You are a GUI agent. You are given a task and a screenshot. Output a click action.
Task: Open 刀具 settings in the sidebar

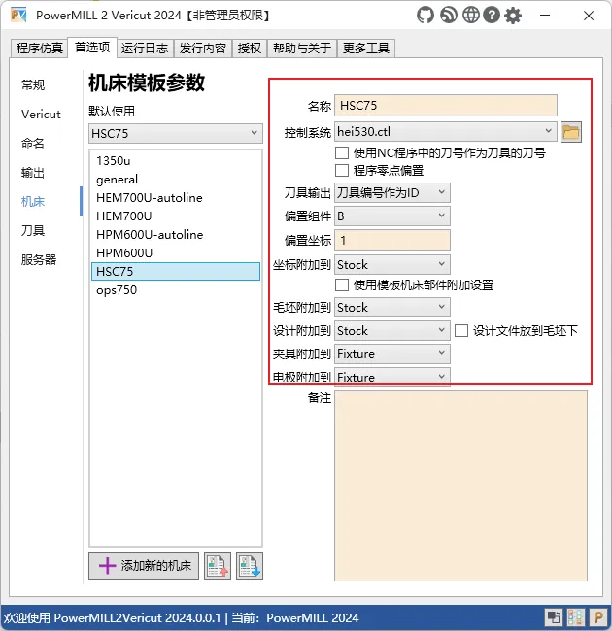[33, 231]
